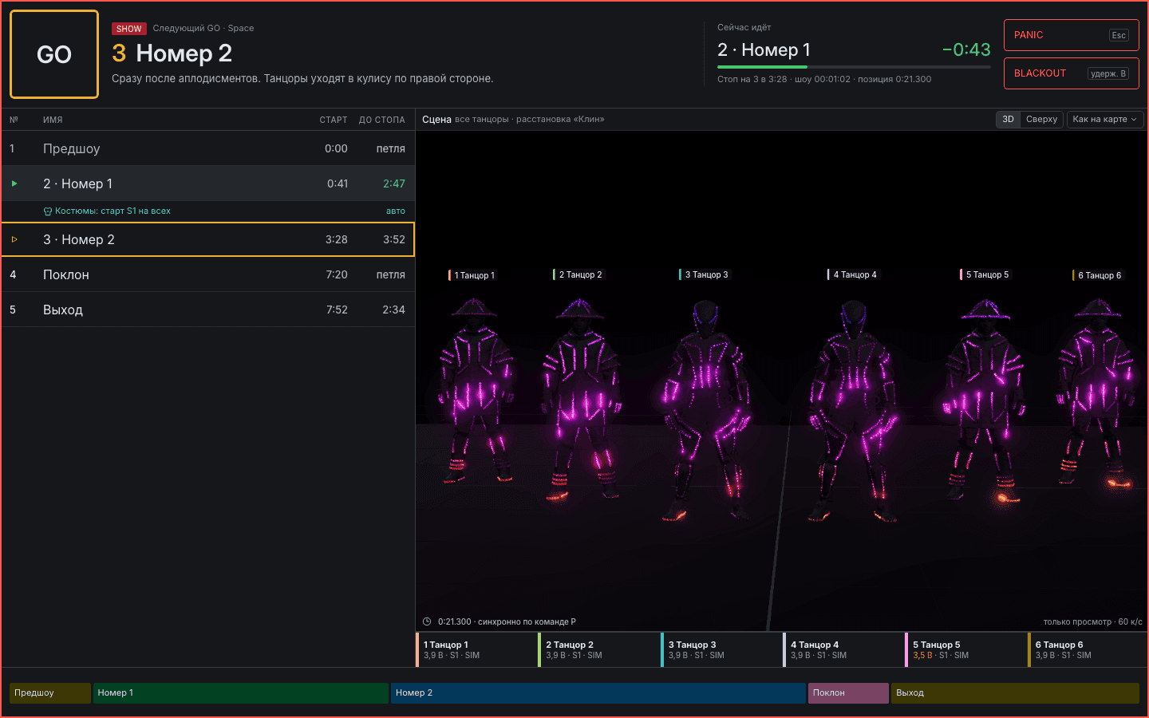Select the Поклон cue row
The image size is (1149, 718).
coord(207,274)
